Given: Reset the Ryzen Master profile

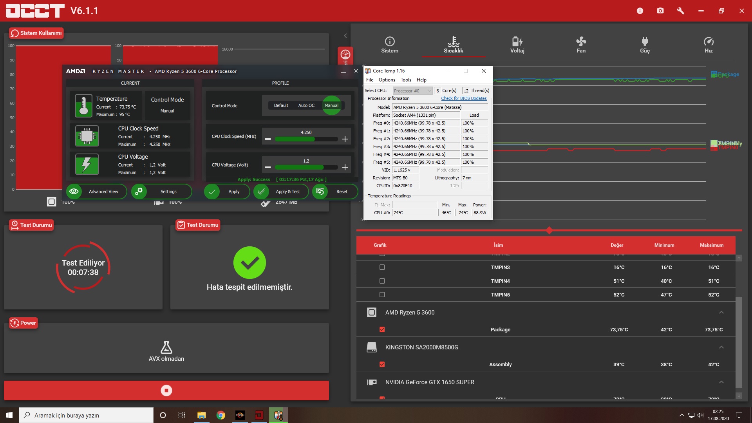Looking at the screenshot, I should (x=335, y=192).
